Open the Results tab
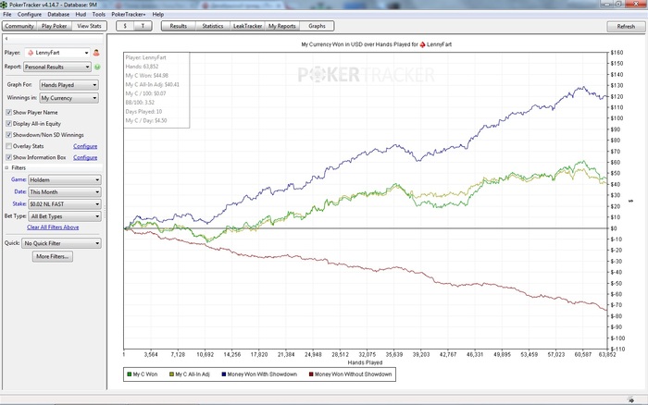The image size is (648, 405). [178, 26]
